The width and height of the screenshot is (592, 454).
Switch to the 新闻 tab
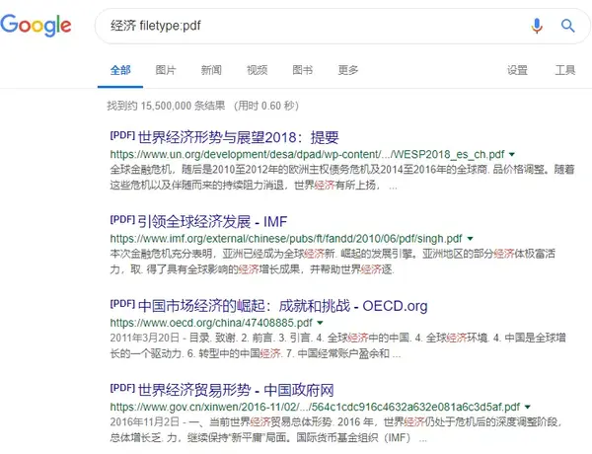[211, 70]
